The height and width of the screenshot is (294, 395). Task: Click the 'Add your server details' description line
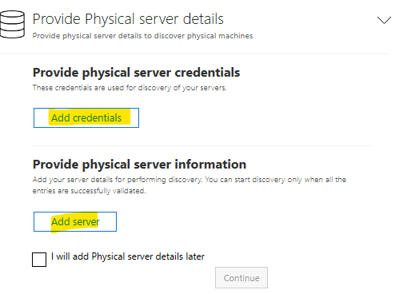point(190,180)
